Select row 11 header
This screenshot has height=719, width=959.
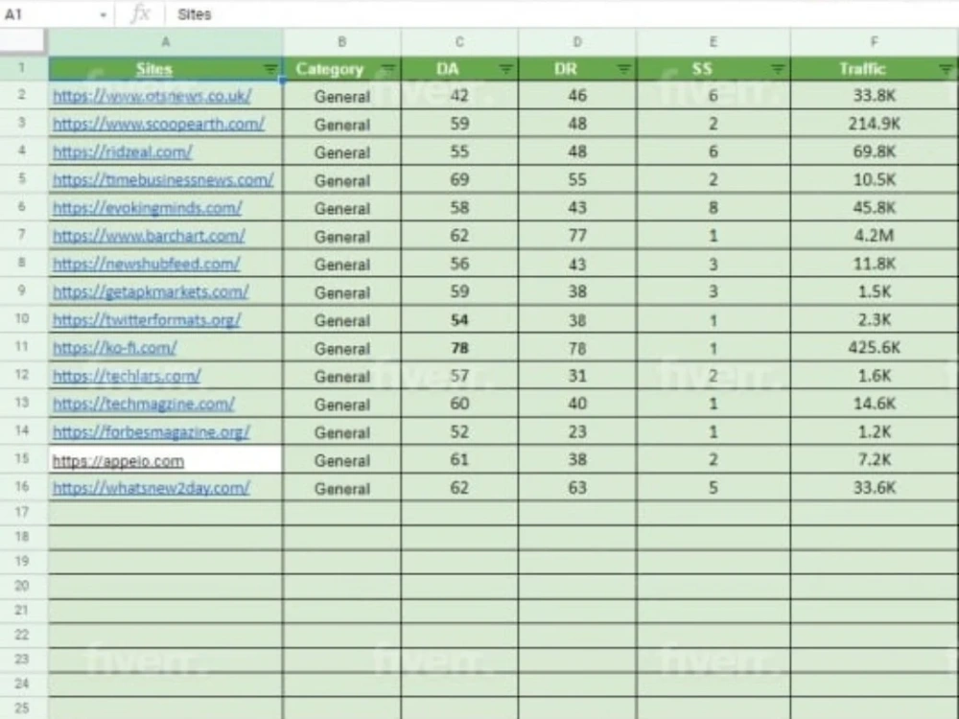tap(23, 347)
